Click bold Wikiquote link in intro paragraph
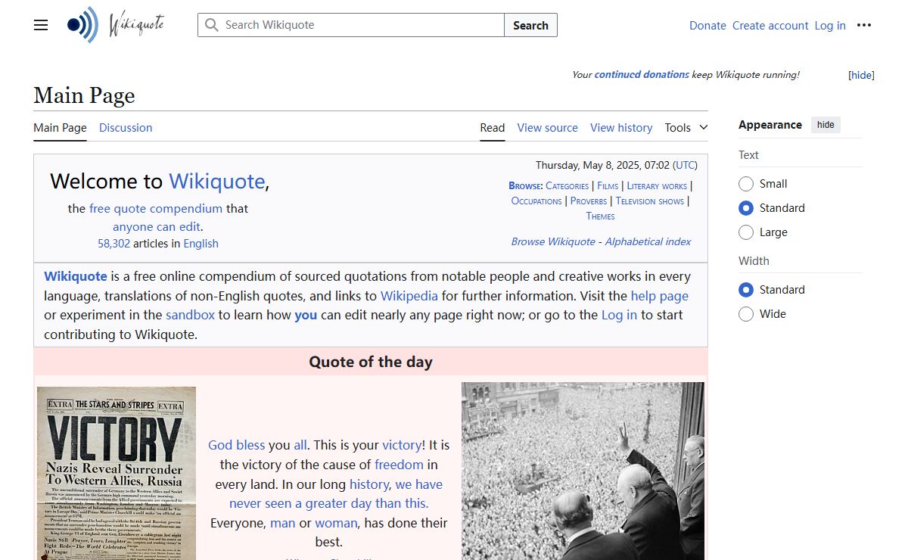This screenshot has width=908, height=560. (76, 276)
